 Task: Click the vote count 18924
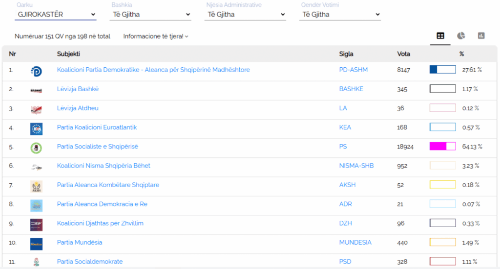coord(405,147)
